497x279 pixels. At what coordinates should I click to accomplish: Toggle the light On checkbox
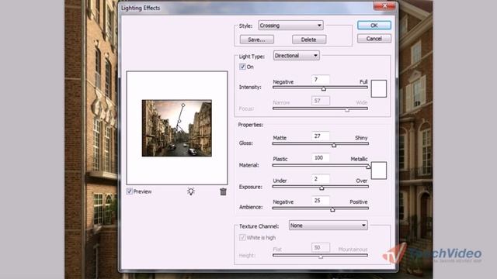pos(242,67)
